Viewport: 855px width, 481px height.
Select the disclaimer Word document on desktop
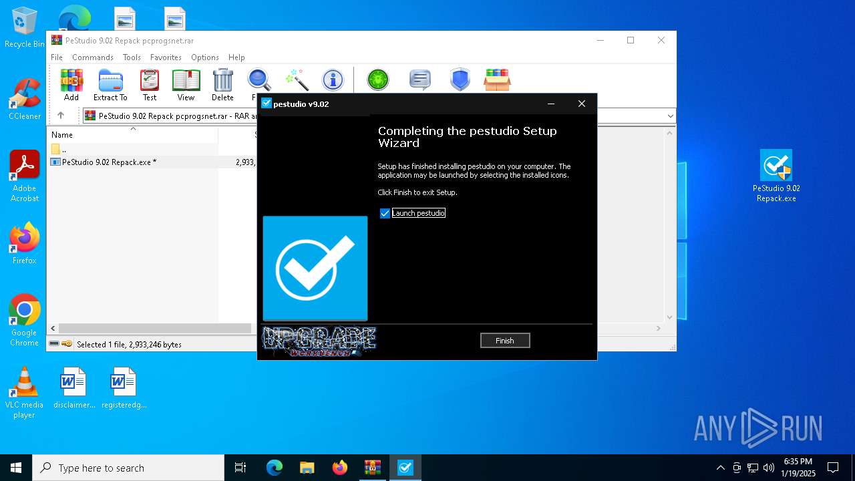[74, 387]
